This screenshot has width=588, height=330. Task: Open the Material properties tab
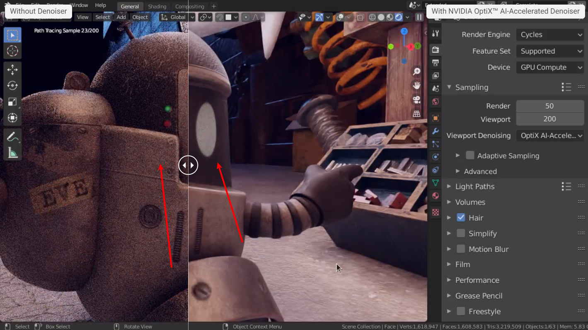pos(435,196)
